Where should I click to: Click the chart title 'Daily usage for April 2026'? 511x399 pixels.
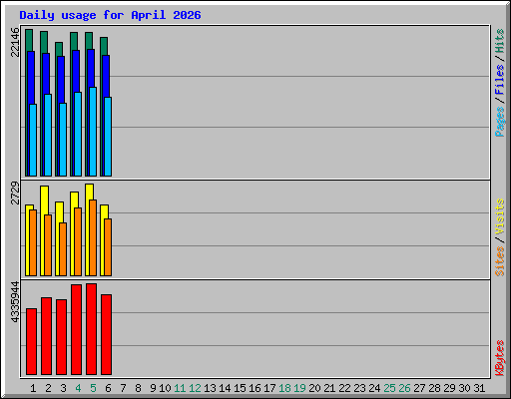pos(110,15)
